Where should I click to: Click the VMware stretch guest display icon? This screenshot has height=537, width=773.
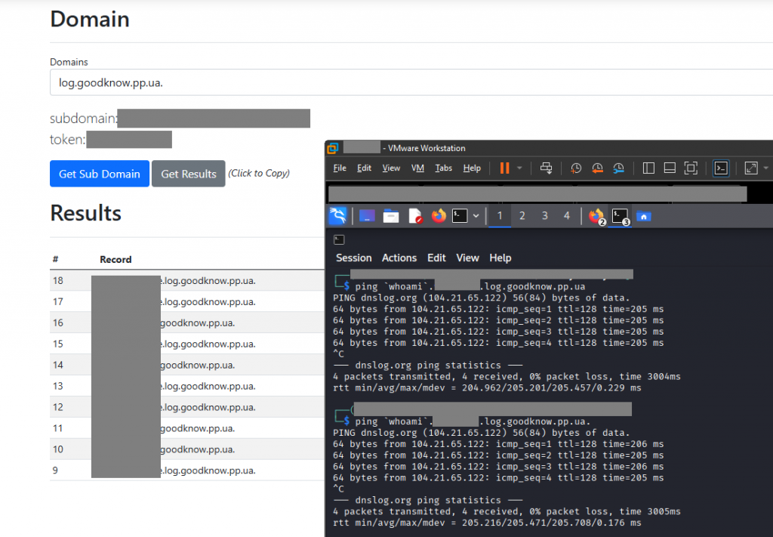[x=751, y=168]
